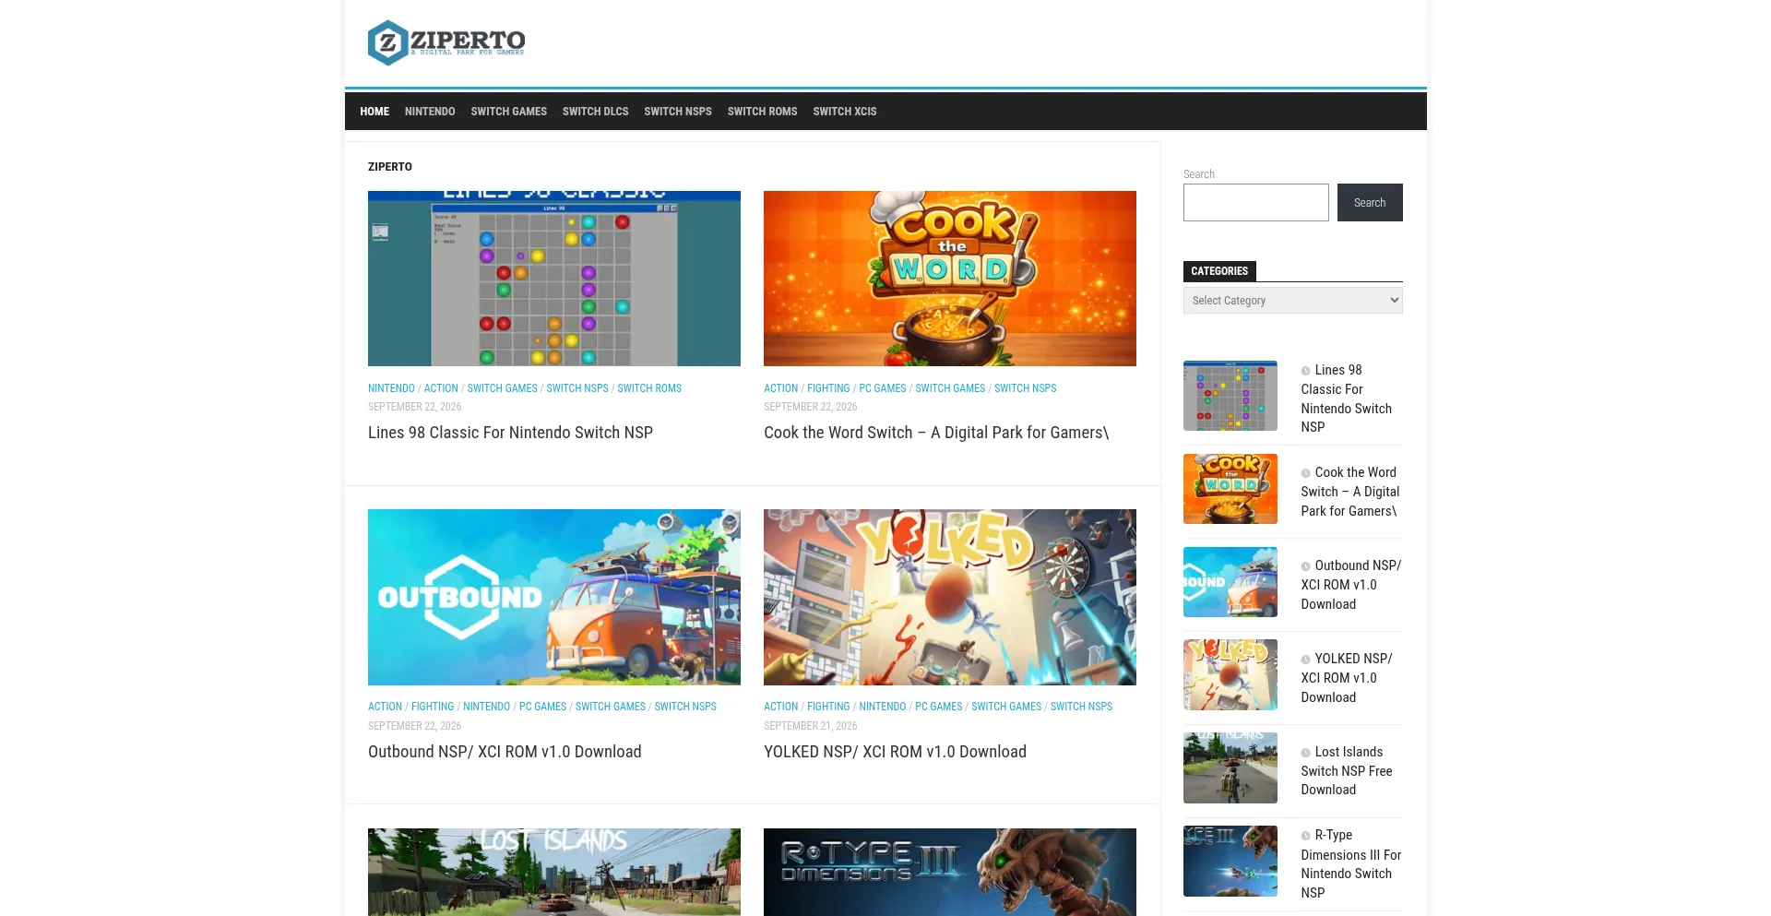Image resolution: width=1771 pixels, height=916 pixels.
Task: Click PC GAMES category under Cook the Word post
Action: tap(883, 388)
